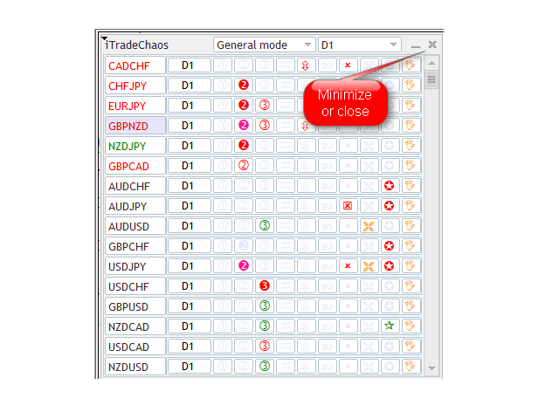Click the red star icon in USDJPY row
The width and height of the screenshot is (559, 419).
389,265
